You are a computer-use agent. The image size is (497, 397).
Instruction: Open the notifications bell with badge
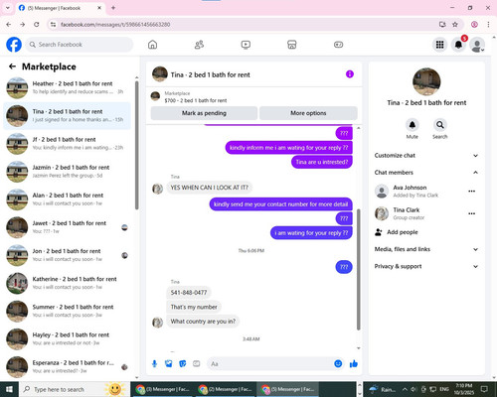point(458,45)
